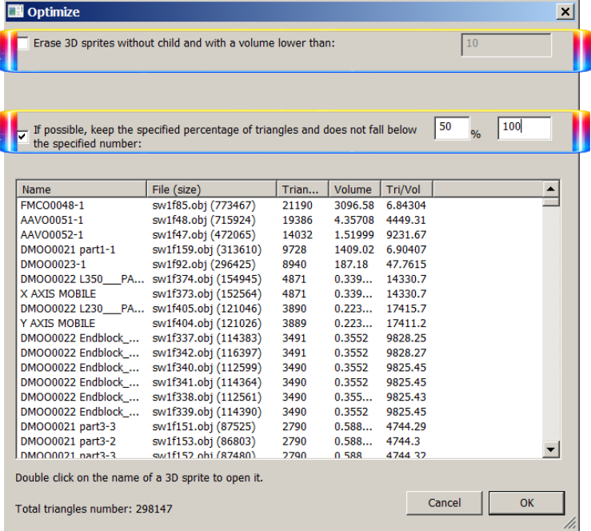Click volume value 3096.58

354,205
